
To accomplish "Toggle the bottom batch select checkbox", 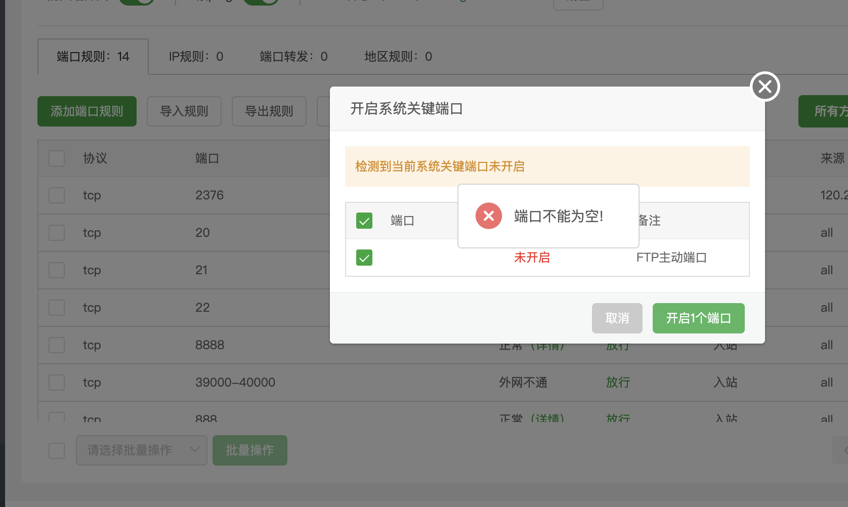I will point(57,450).
